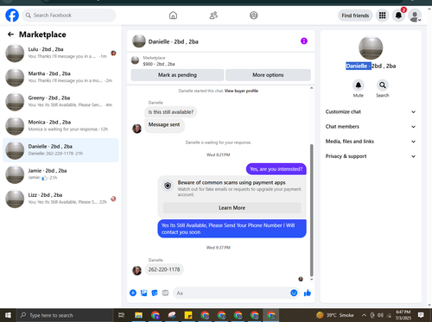Open account profile avatar menu
432x322 pixels.
pos(415,16)
